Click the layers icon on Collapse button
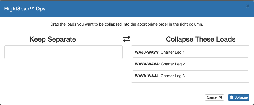This screenshot has width=254, height=105. click(232, 97)
